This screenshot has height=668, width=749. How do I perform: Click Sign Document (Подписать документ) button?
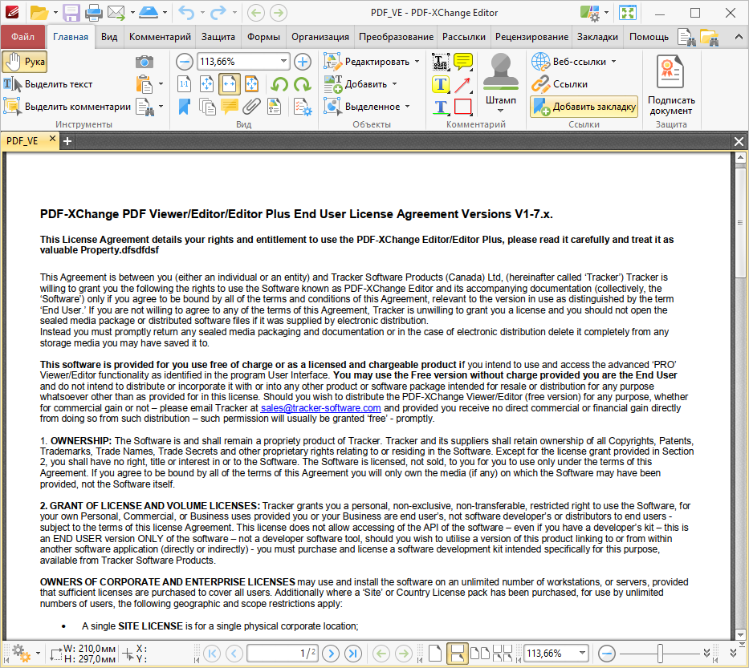[x=671, y=85]
